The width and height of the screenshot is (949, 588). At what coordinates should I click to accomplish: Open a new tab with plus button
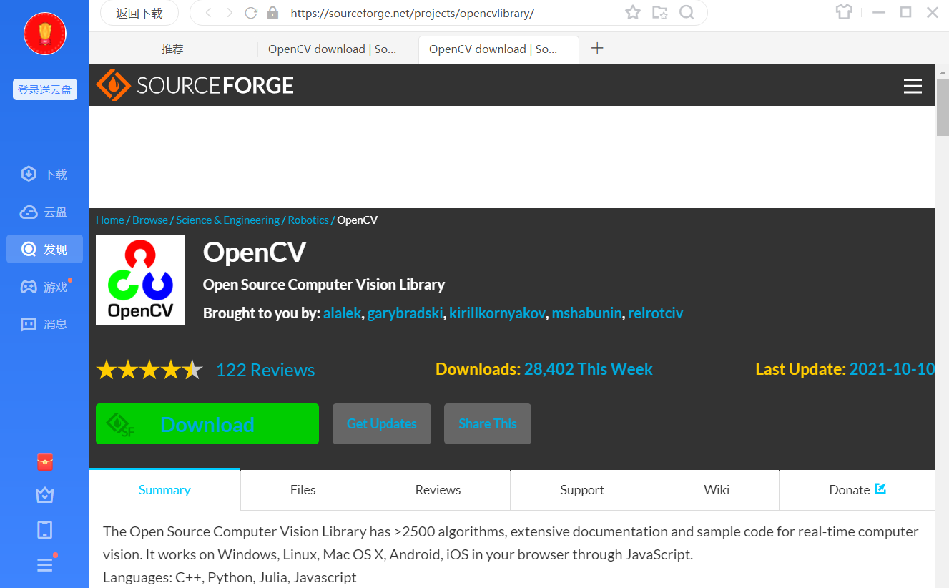[x=598, y=49]
